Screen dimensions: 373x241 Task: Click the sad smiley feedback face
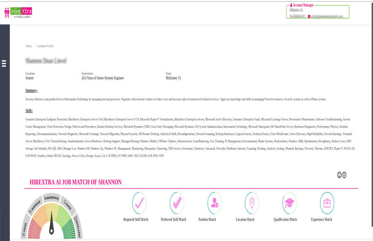(344, 175)
